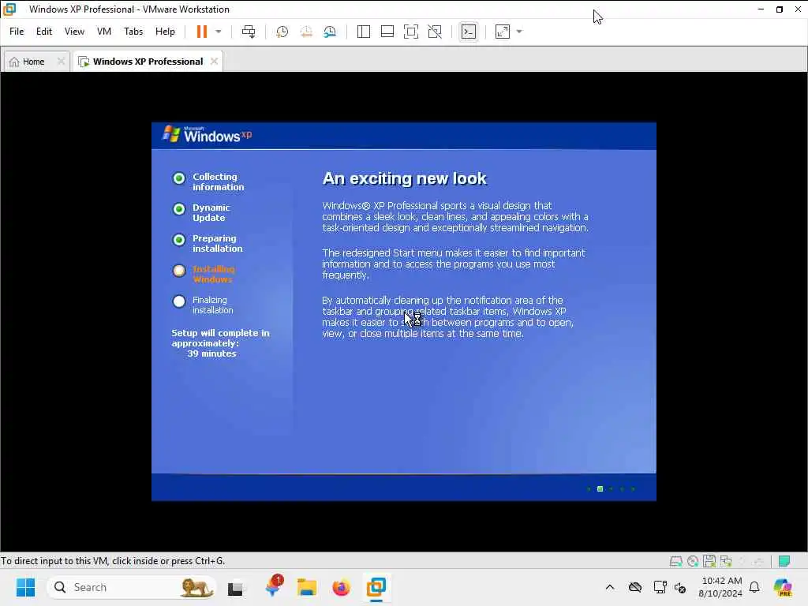Click the "An exciting new look" heading
This screenshot has height=606, width=808.
[405, 178]
